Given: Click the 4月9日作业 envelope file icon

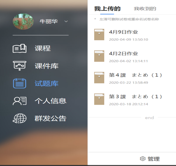Looking at the screenshot, I should click(x=99, y=35).
